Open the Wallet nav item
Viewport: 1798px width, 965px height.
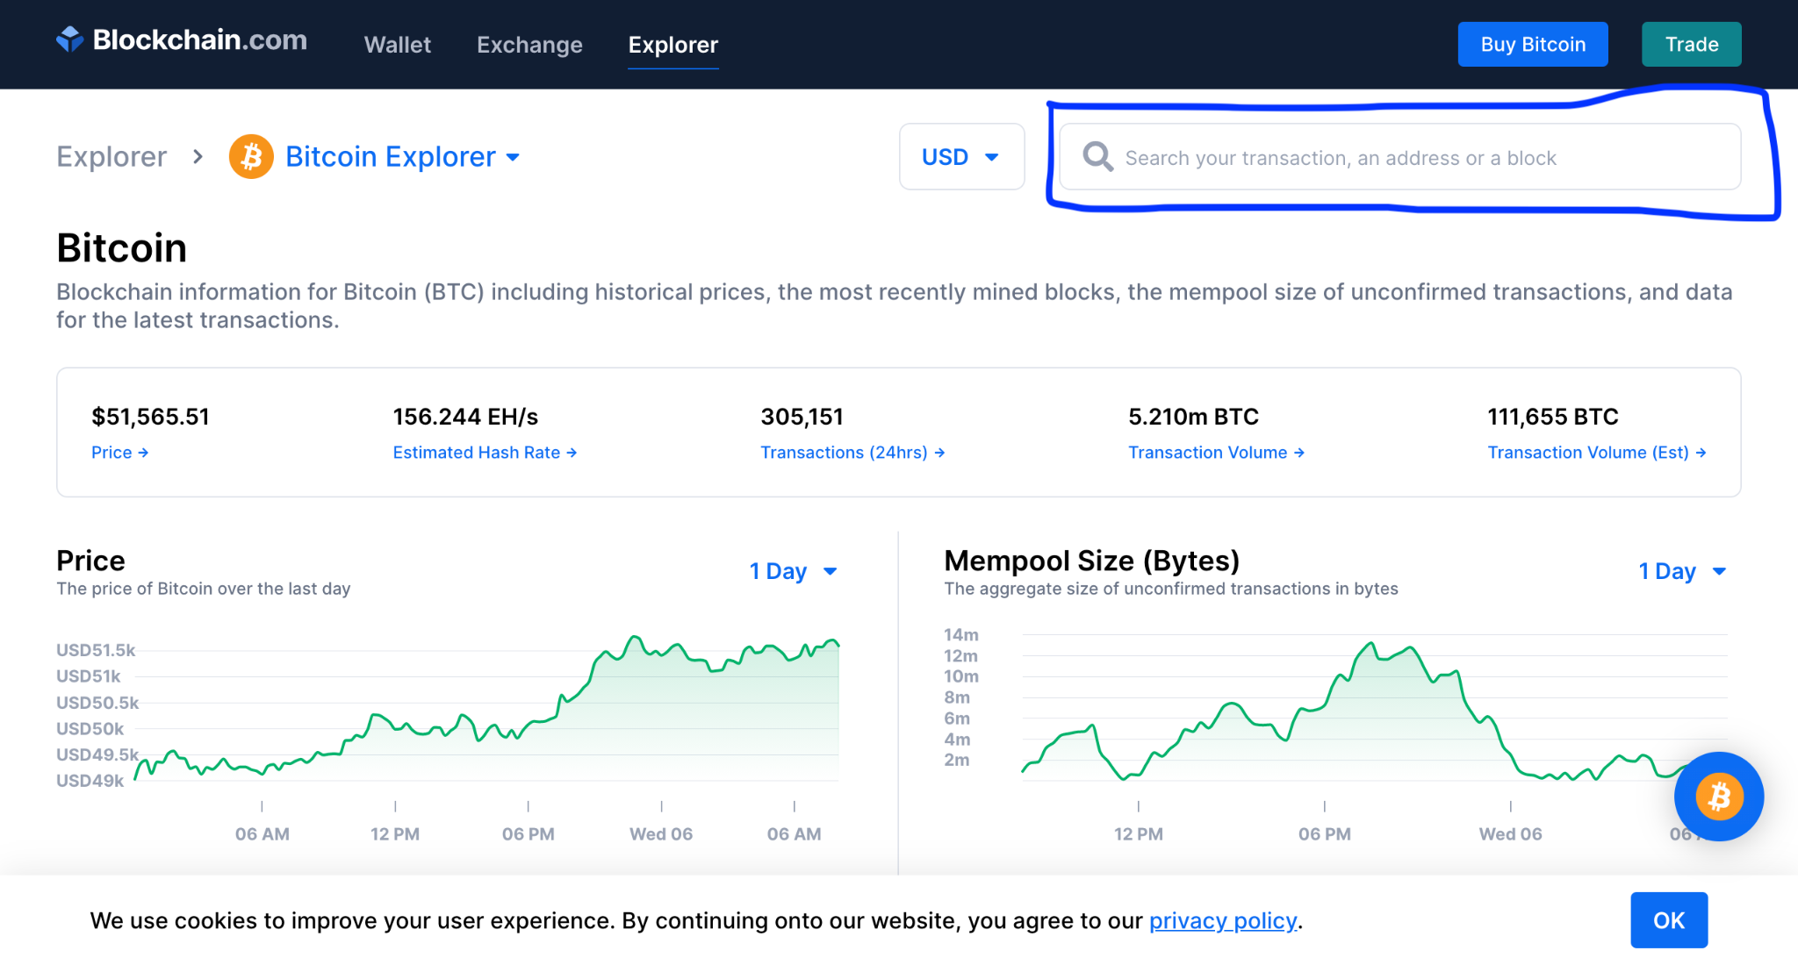tap(398, 45)
